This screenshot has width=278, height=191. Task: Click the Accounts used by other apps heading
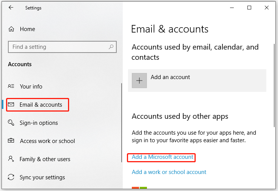pos(180,116)
